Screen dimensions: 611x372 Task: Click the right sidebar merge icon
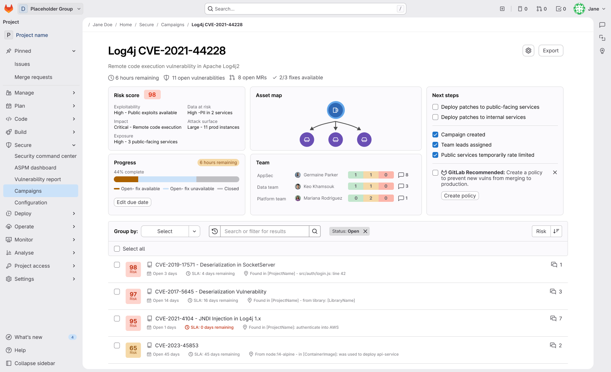602,38
